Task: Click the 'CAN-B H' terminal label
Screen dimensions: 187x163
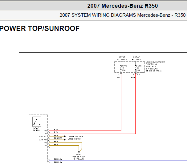Action: pyautogui.click(x=43, y=139)
